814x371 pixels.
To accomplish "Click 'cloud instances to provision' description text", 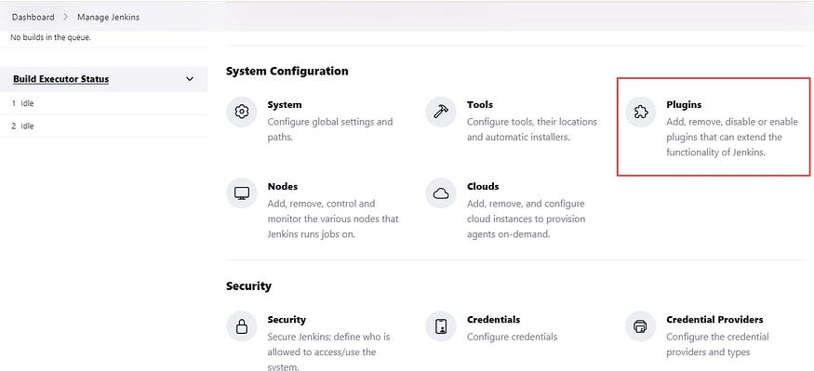I will pyautogui.click(x=526, y=219).
